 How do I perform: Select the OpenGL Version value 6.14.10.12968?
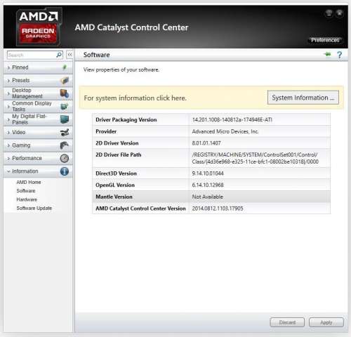tap(208, 185)
